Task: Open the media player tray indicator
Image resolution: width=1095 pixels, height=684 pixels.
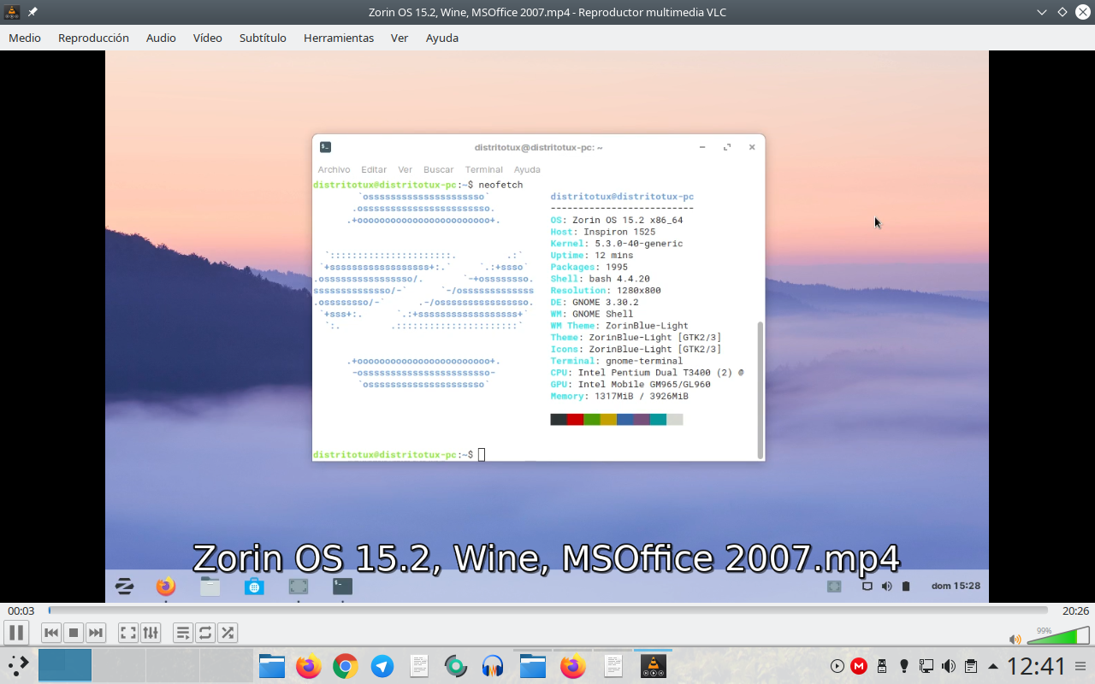Action: [838, 666]
